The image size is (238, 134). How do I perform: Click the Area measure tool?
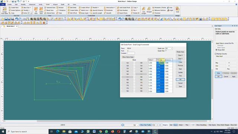tap(170, 7)
